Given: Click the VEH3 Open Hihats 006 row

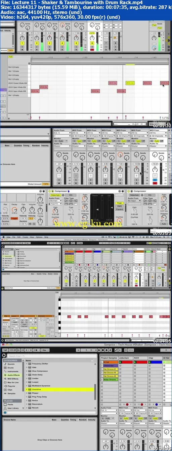Looking at the screenshot, I should tap(18, 91).
